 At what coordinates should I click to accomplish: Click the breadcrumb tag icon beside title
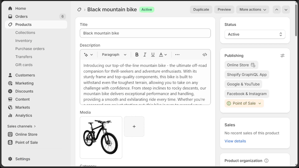[79, 9]
